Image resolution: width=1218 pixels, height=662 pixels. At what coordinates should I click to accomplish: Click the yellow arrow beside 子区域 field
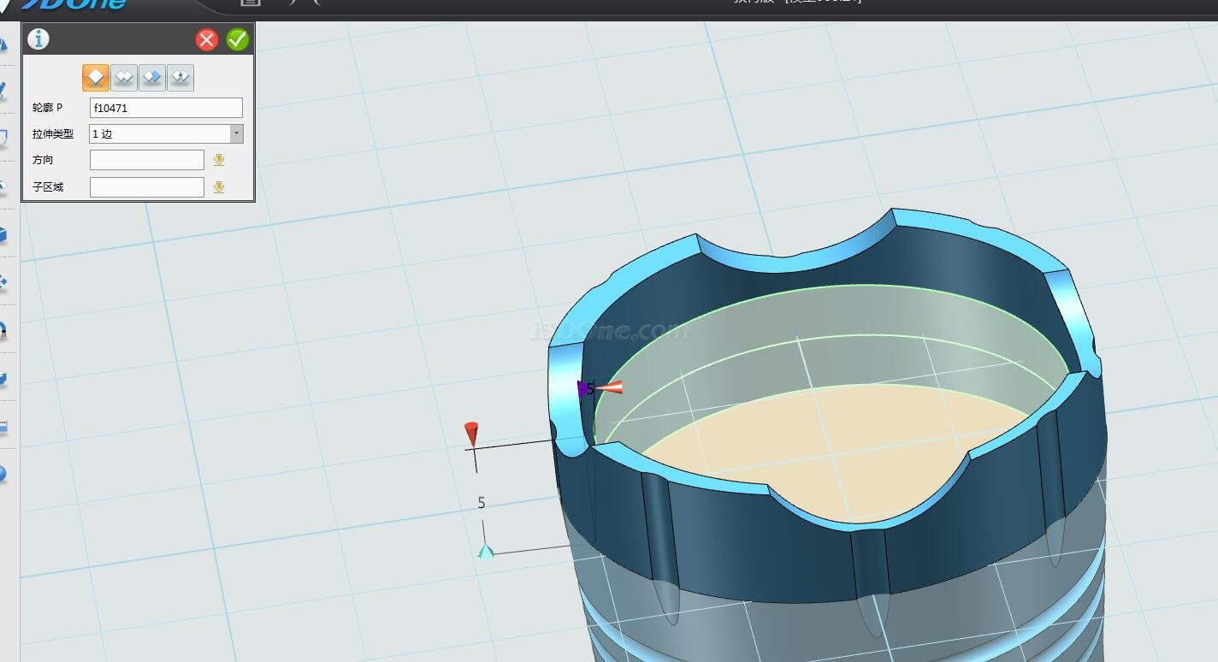coord(219,187)
